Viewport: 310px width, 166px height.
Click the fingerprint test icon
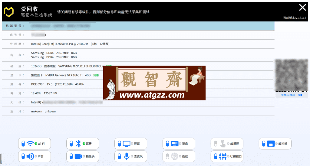[x=175, y=156]
